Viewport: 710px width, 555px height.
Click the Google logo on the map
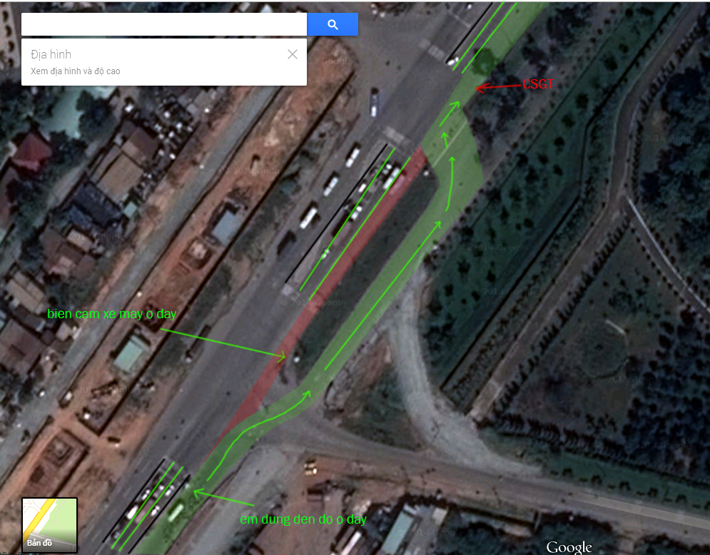click(569, 546)
